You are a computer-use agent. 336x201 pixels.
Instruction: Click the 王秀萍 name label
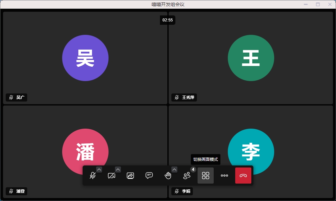click(x=188, y=97)
